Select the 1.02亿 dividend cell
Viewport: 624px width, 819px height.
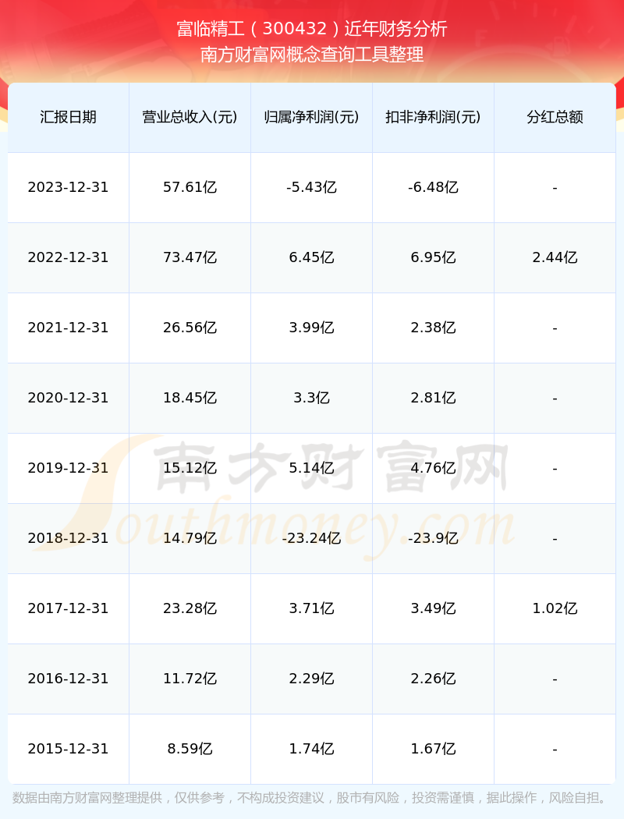[x=555, y=608]
